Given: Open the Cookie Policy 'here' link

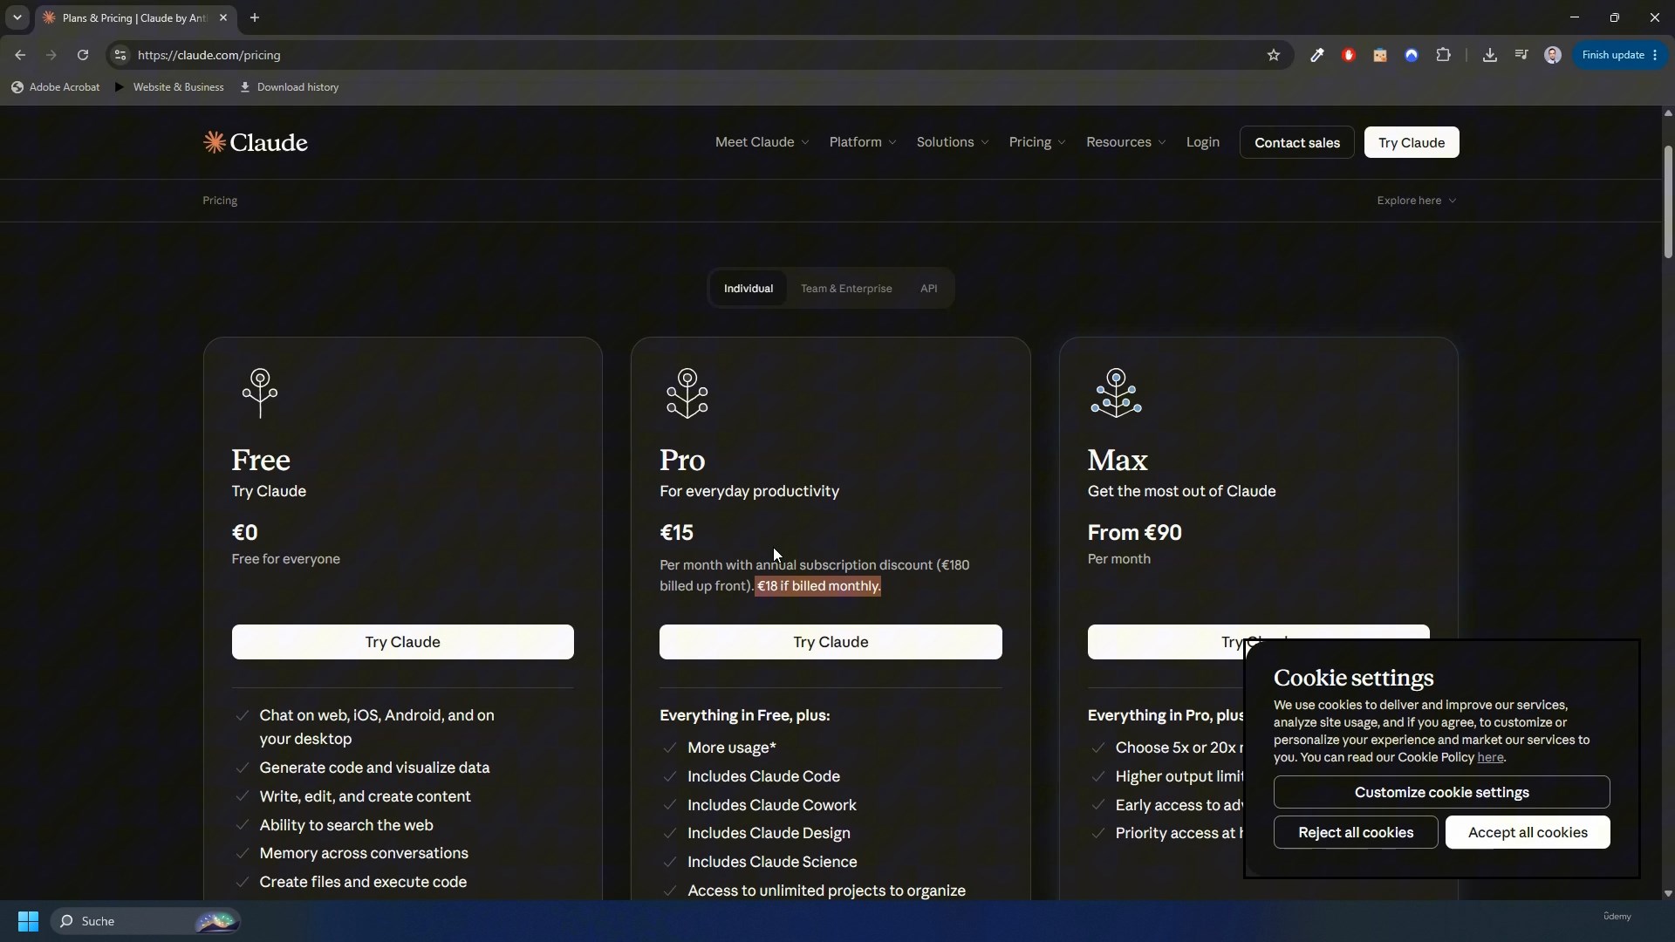Looking at the screenshot, I should (1490, 757).
